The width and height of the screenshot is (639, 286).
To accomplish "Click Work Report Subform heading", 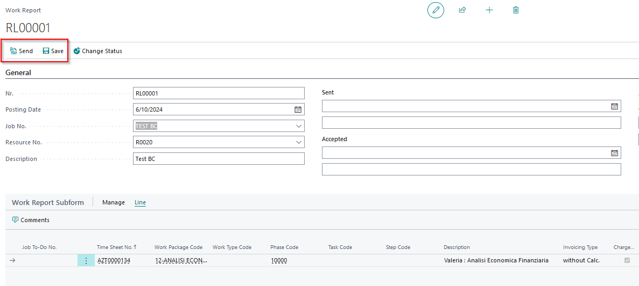I will pos(48,202).
